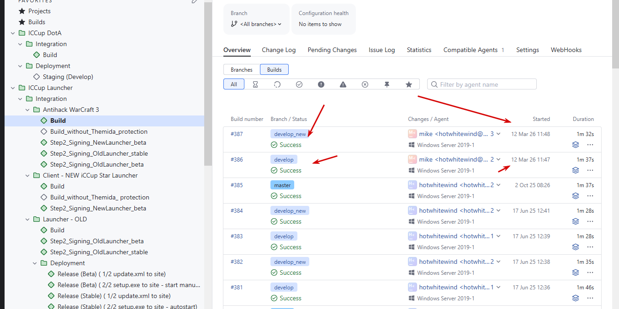Image resolution: width=619 pixels, height=309 pixels.
Task: Open the Pending Changes tab
Action: [x=332, y=50]
